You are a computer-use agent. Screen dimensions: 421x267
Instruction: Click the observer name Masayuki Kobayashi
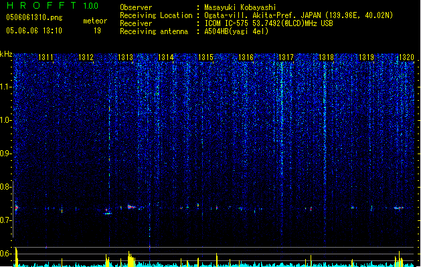pos(240,7)
